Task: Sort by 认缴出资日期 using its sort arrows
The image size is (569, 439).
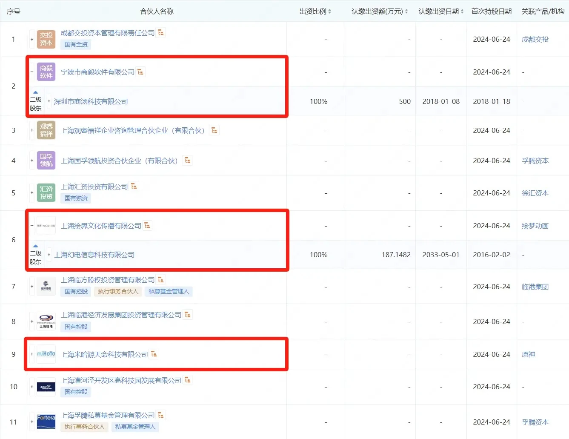Action: [x=462, y=11]
